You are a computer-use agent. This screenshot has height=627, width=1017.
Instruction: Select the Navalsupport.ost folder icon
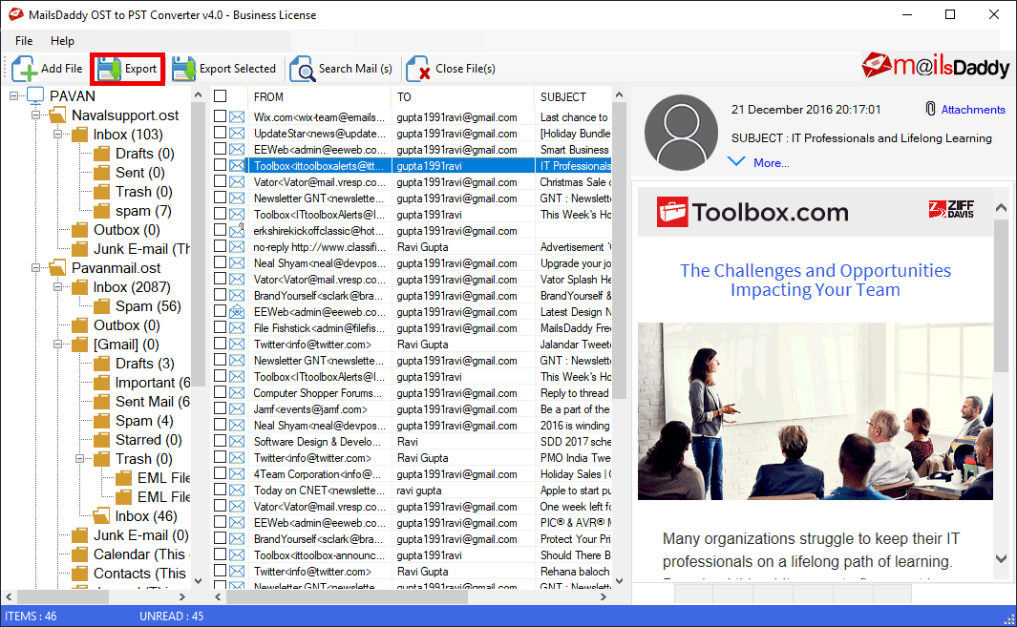(x=58, y=115)
